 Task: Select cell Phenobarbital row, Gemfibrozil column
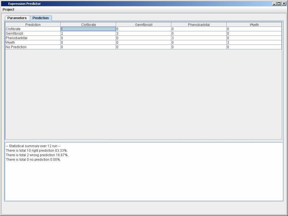pyautogui.click(x=144, y=38)
